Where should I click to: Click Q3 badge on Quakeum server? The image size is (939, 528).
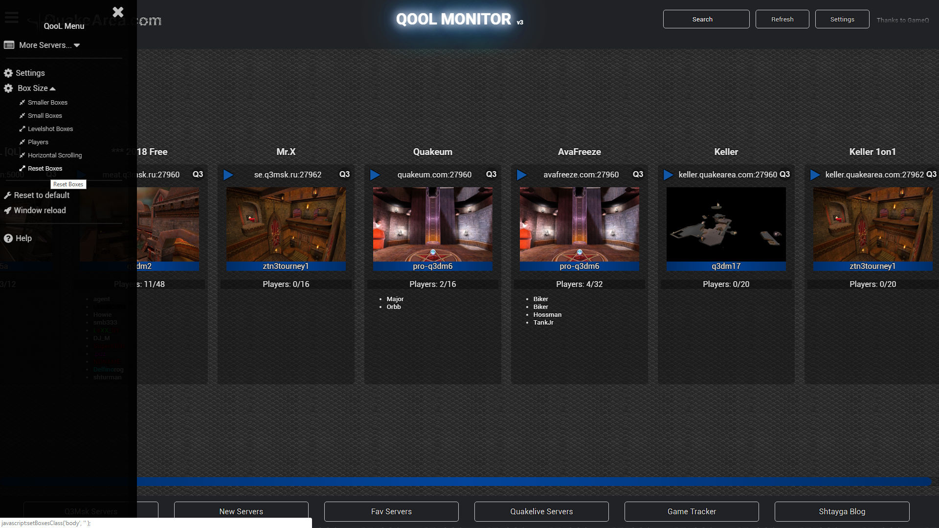(x=491, y=174)
